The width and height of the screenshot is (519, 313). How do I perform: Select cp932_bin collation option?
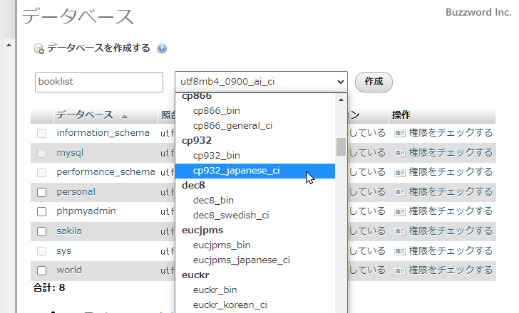[255, 156]
